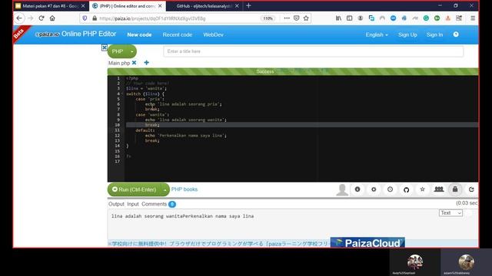Image resolution: width=492 pixels, height=276 pixels.
Task: Open the info icon in editor toolbar
Action: [357, 189]
